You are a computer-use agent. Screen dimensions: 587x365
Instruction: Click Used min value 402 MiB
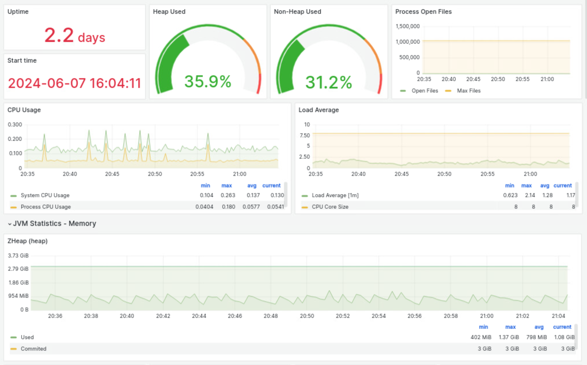[481, 337]
